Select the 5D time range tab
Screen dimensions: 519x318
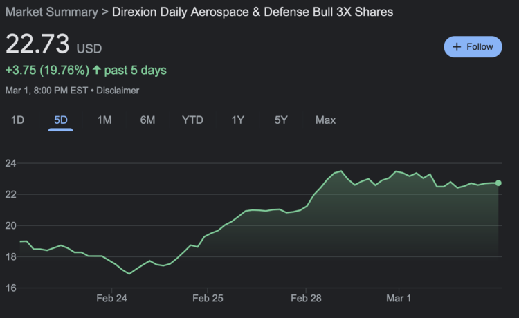tap(61, 120)
